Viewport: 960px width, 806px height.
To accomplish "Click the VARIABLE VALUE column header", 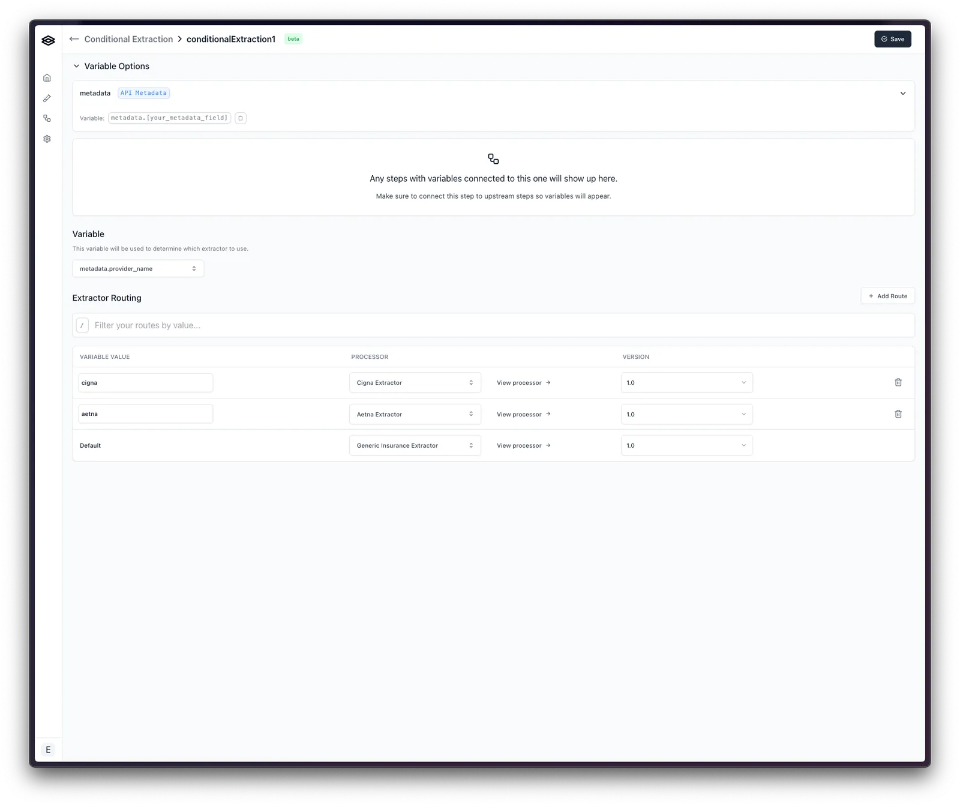I will pos(105,357).
